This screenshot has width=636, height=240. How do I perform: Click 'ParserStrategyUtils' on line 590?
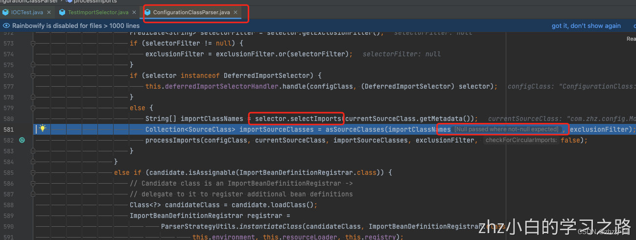198,226
